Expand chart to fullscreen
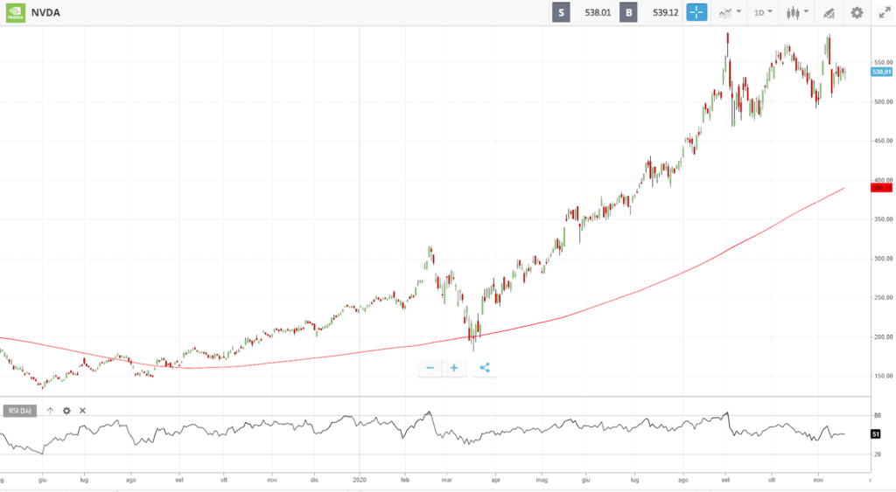The height and width of the screenshot is (492, 896). [x=885, y=12]
